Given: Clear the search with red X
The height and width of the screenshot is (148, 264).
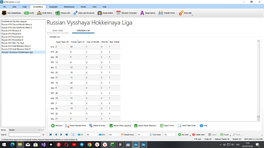Looking at the screenshot, I should click(x=43, y=134).
